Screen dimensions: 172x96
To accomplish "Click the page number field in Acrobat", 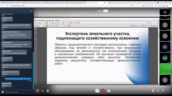I will [41, 26].
